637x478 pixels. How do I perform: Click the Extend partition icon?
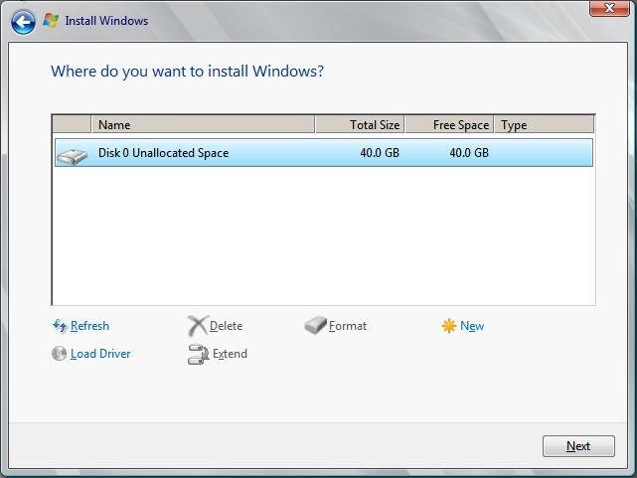tap(198, 354)
